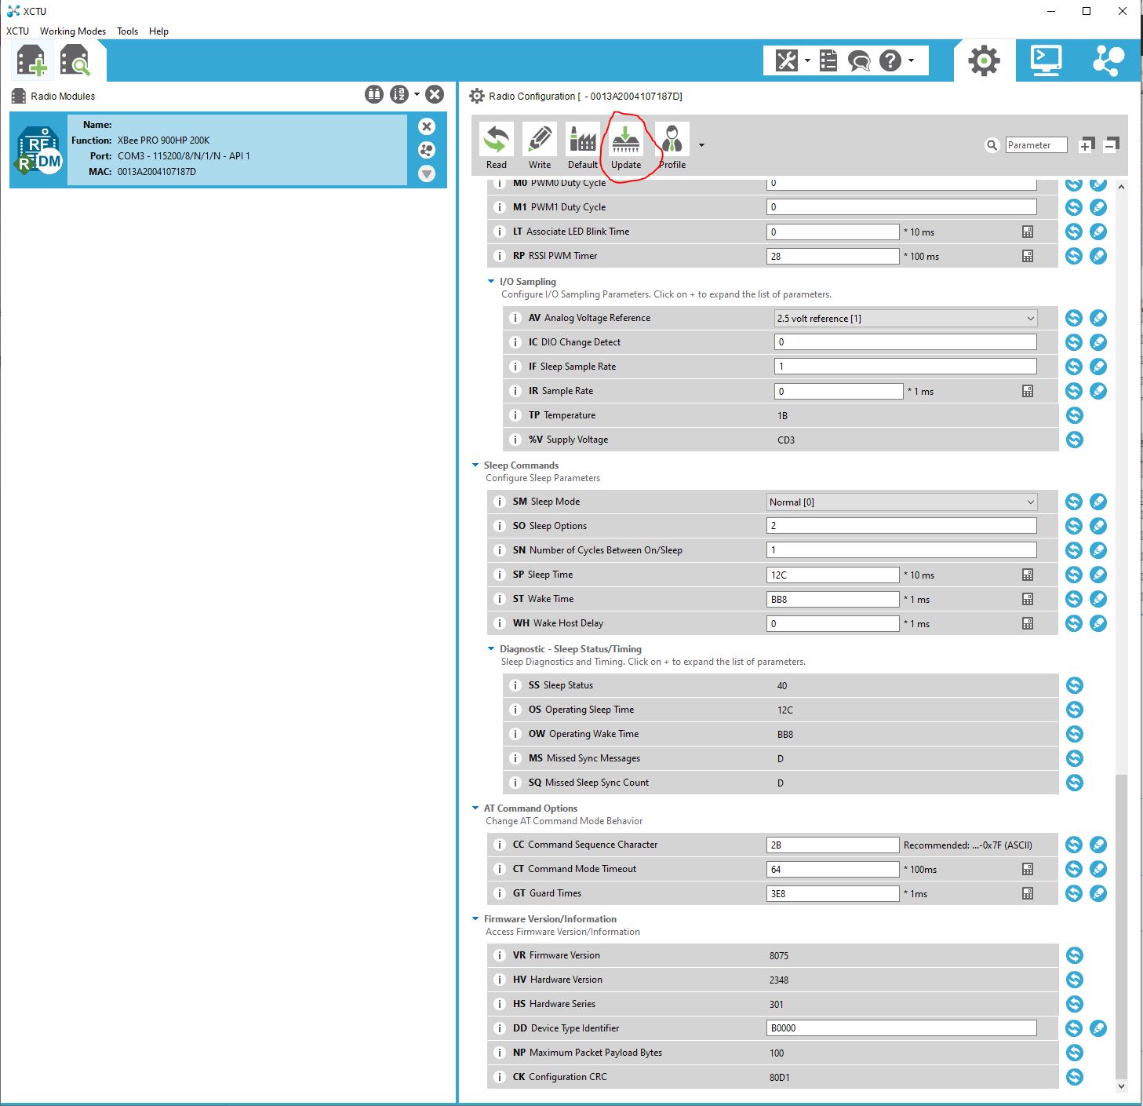The height and width of the screenshot is (1106, 1143).
Task: Collapse Firmware Version/Information section
Action: 475,918
